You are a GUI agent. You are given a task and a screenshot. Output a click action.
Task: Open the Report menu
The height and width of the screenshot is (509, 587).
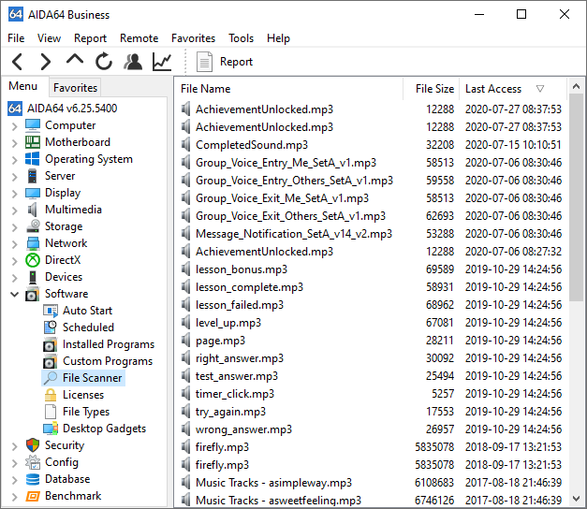(x=90, y=38)
